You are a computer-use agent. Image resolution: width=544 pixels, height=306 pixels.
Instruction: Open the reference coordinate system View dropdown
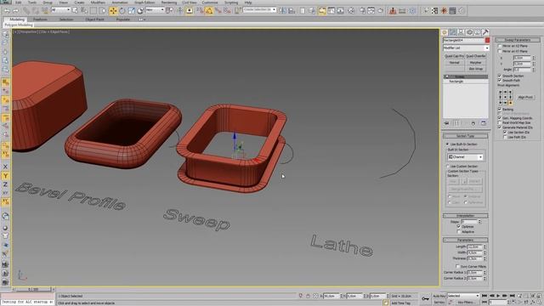(155, 10)
